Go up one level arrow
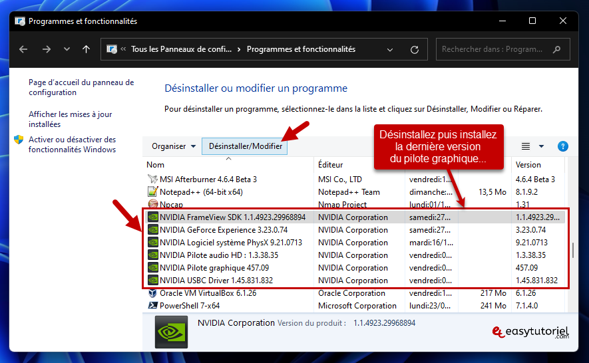 coord(86,49)
